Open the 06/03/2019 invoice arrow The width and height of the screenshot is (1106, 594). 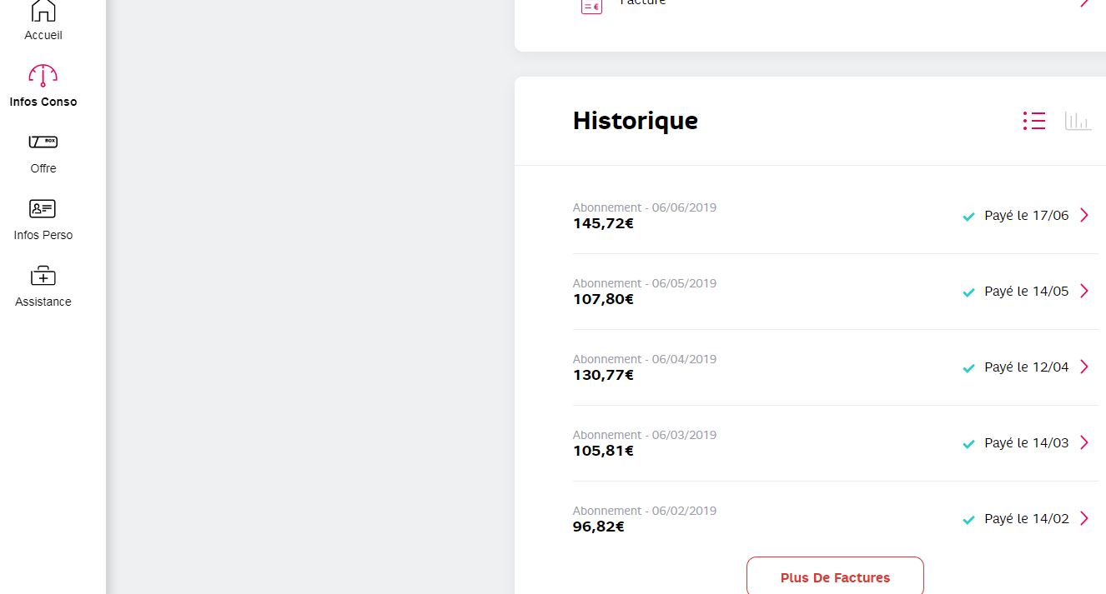pyautogui.click(x=1084, y=442)
